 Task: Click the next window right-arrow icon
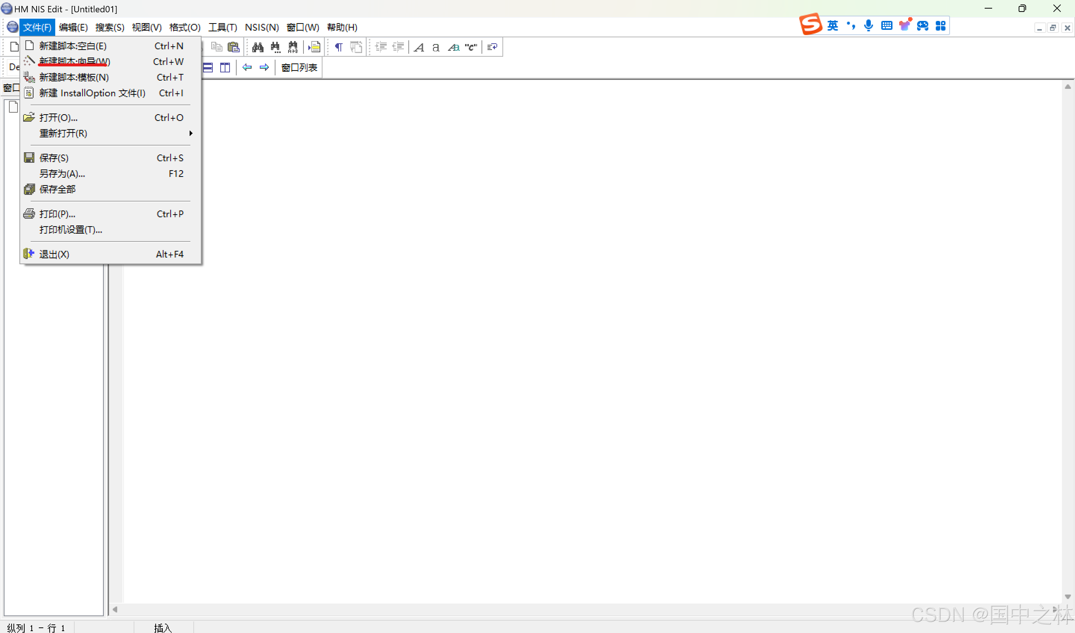click(265, 68)
